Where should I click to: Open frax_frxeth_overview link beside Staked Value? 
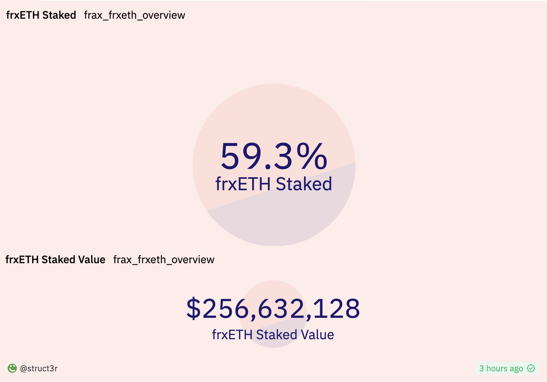(x=164, y=260)
